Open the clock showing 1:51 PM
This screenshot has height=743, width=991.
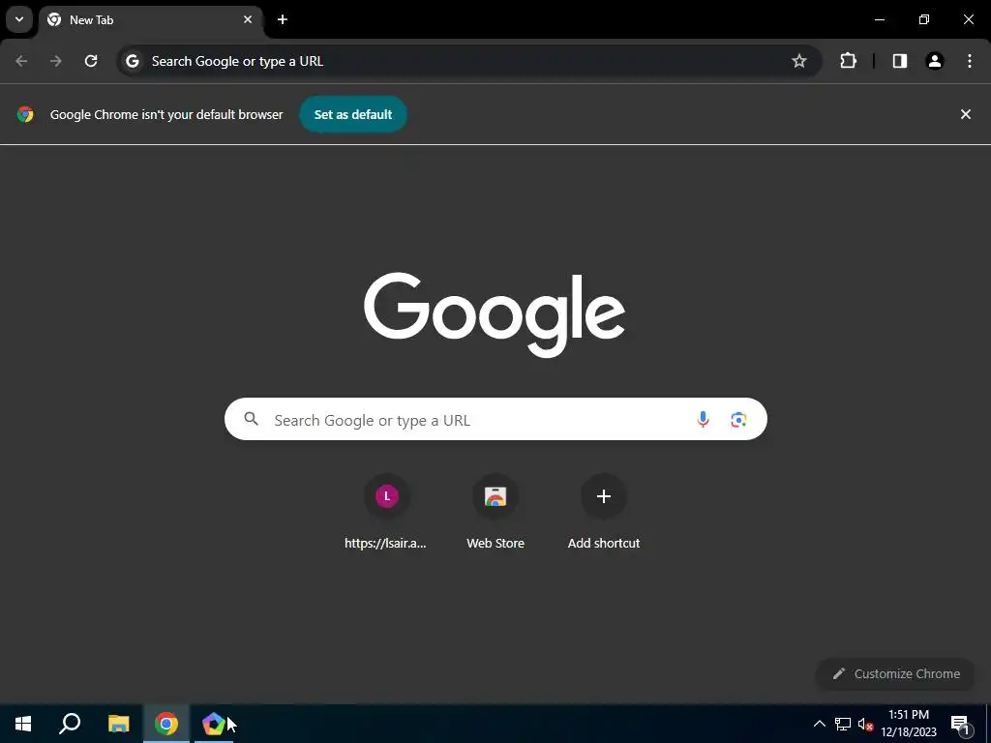tap(909, 724)
